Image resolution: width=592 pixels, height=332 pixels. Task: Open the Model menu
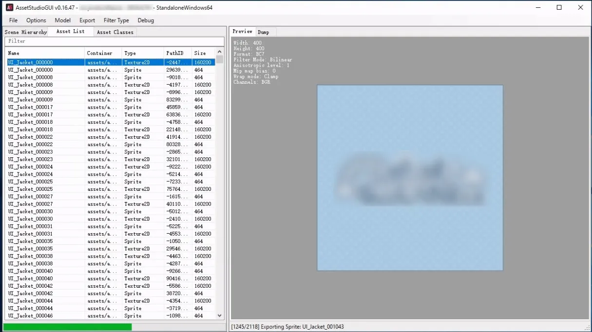tap(62, 20)
